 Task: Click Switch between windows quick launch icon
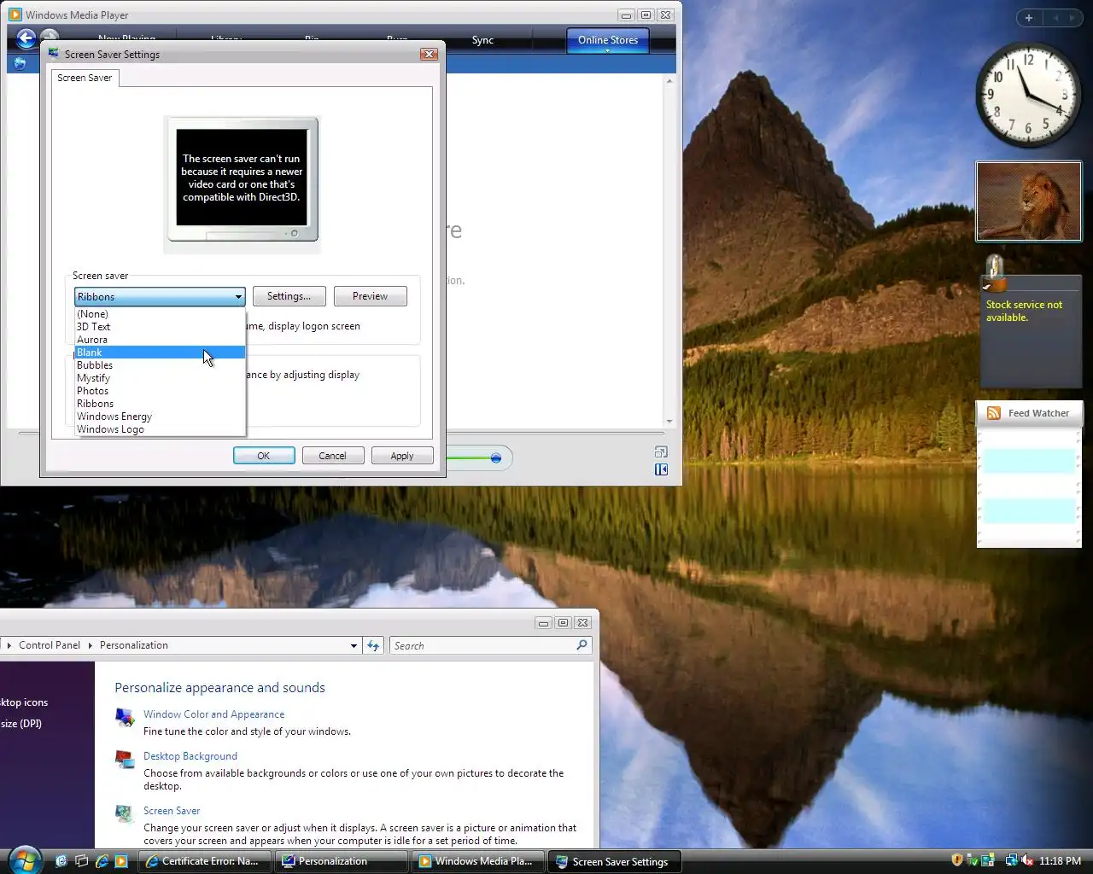(x=81, y=861)
